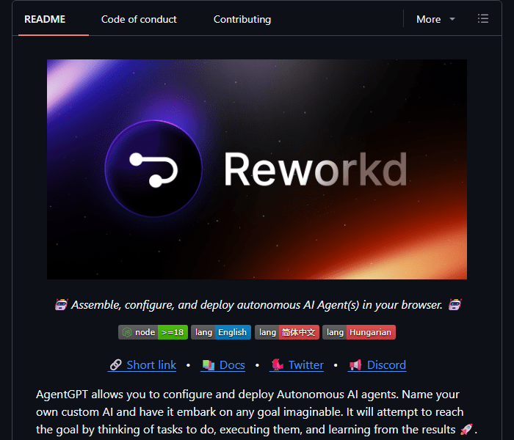514x440 pixels.
Task: Click the rocket emoji after results
Action: point(466,429)
